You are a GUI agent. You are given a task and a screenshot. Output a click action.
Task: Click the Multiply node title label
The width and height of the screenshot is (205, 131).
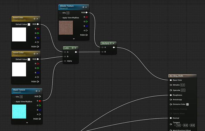105,43
